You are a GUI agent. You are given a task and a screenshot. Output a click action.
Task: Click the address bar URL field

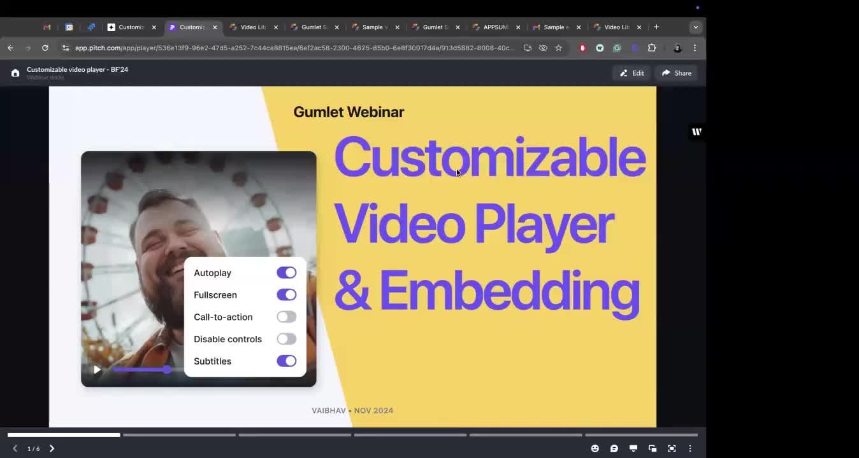293,48
